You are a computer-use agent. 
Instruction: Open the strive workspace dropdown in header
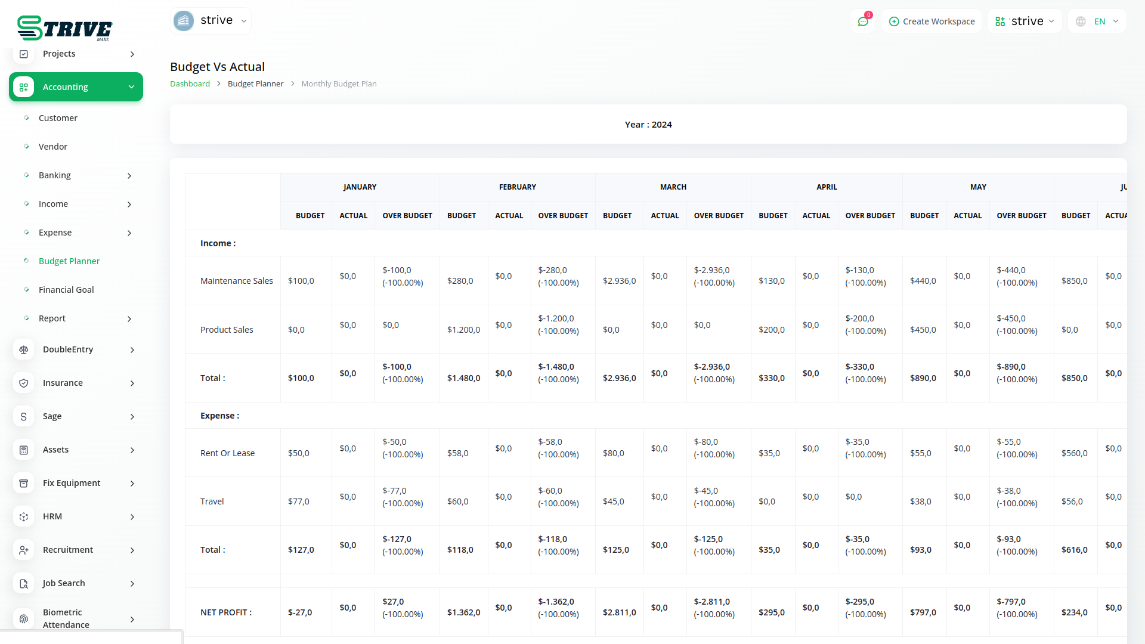point(1025,21)
